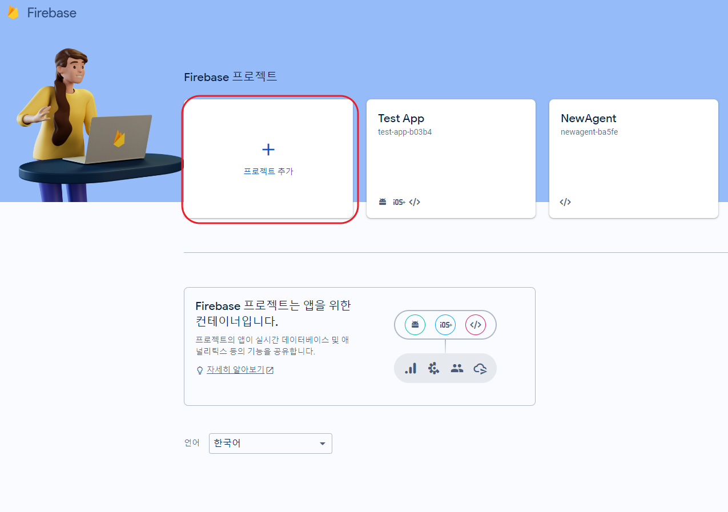This screenshot has width=728, height=512.
Task: Click the lightbulb icon beside 자세히 알아보기
Action: point(200,370)
